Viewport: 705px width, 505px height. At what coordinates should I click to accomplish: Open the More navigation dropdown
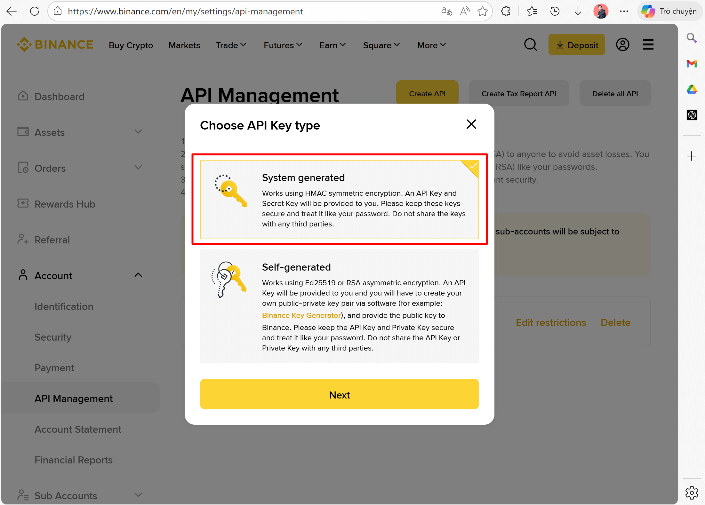click(431, 45)
